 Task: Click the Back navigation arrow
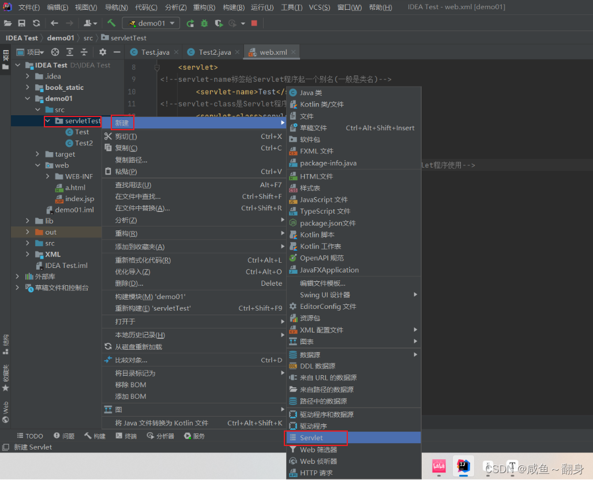[54, 24]
